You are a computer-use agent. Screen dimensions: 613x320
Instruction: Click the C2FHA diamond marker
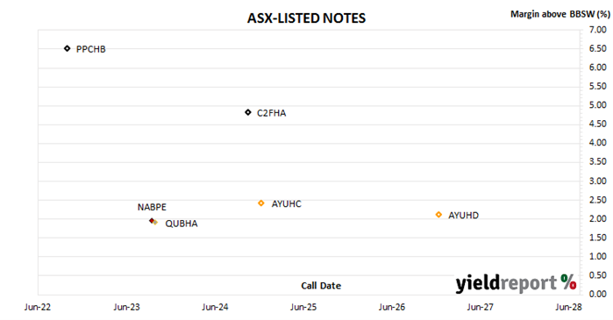click(x=248, y=112)
